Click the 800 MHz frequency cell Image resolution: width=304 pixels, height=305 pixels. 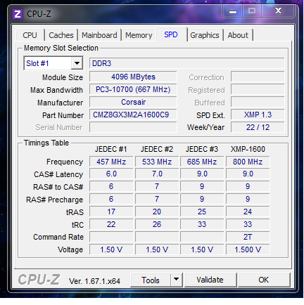point(248,162)
